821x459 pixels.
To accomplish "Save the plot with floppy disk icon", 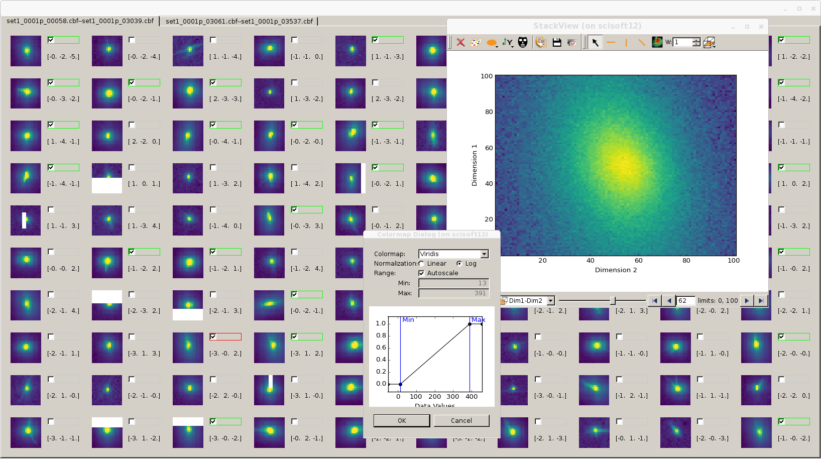I will 556,43.
